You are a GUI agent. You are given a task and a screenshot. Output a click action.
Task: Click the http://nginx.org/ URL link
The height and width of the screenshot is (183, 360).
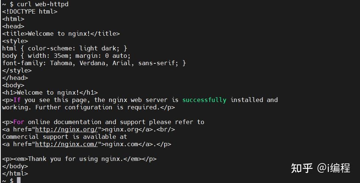pos(66,129)
